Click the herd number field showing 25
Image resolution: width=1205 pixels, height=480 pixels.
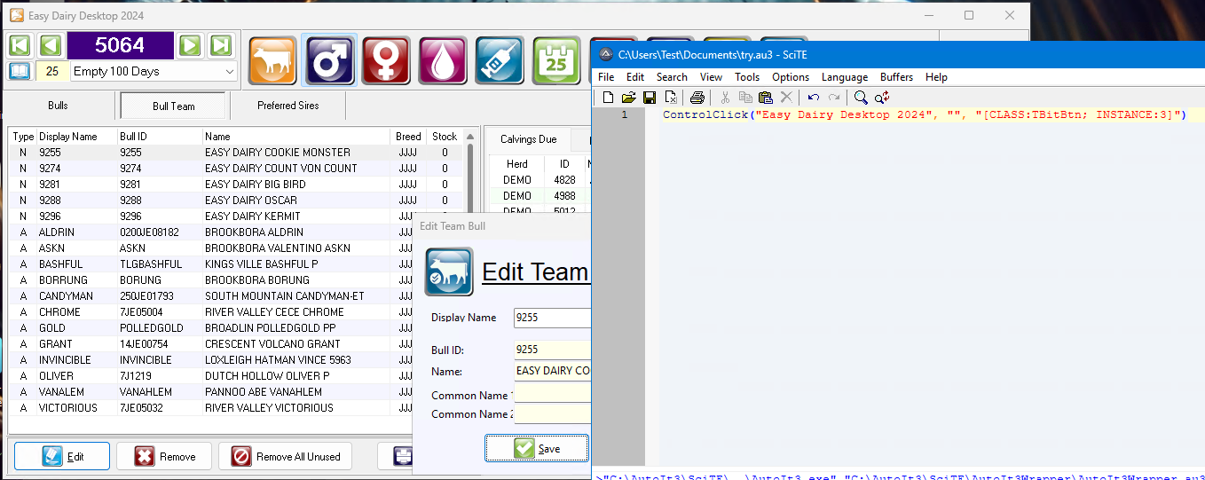click(x=52, y=71)
